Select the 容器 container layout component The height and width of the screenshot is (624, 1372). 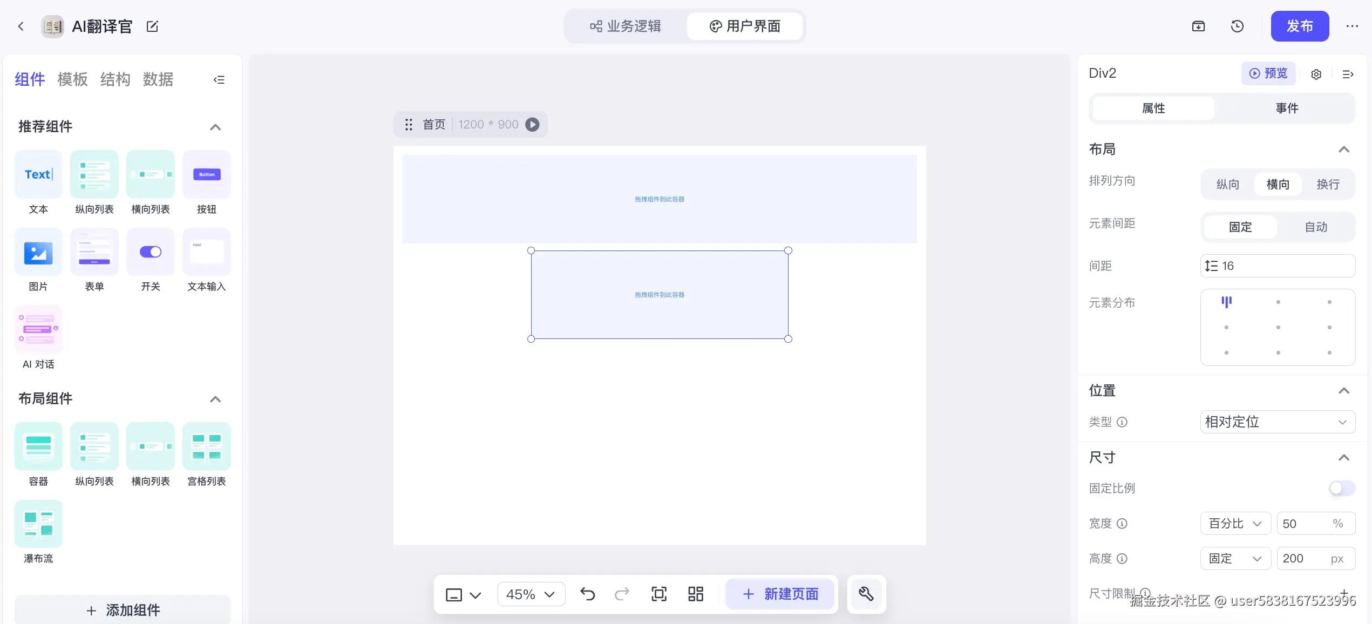click(x=38, y=456)
